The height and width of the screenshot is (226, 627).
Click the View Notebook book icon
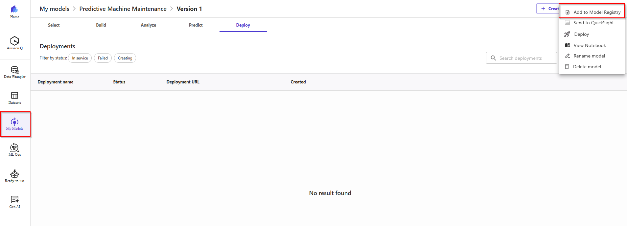(568, 45)
